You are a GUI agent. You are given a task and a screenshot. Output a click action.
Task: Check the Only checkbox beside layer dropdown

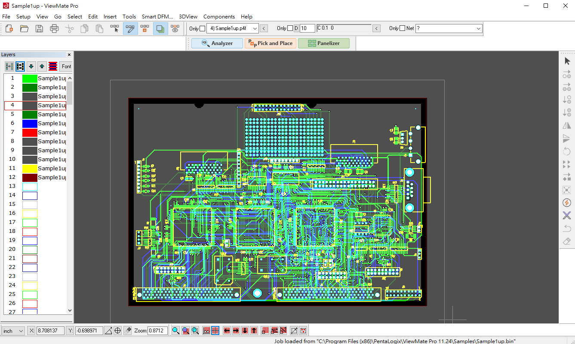203,29
